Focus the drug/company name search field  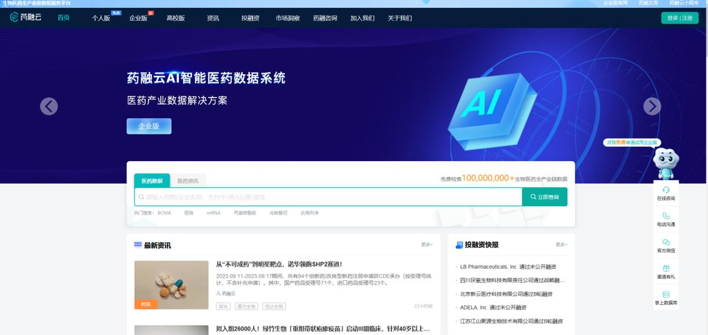click(328, 197)
